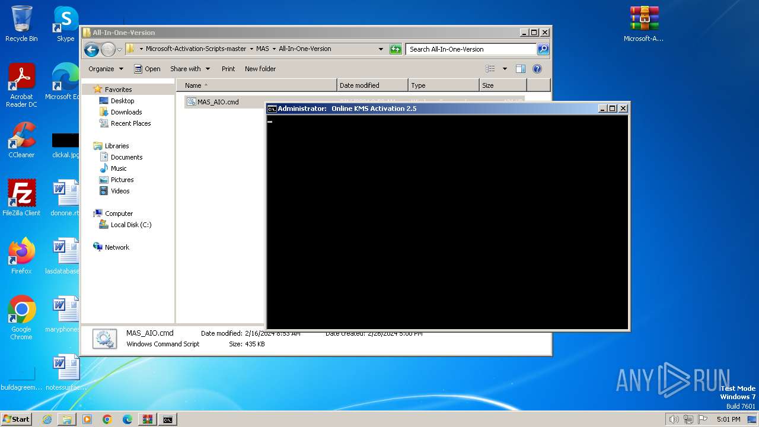Click the Action Center flag tray icon

pyautogui.click(x=703, y=419)
